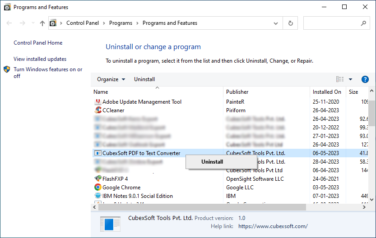Image resolution: width=376 pixels, height=238 pixels.
Task: Change view using the view layout icon
Action: 340,79
